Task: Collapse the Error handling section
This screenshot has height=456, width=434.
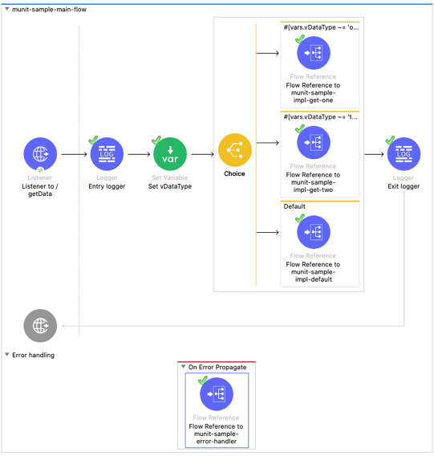Action: [6, 355]
